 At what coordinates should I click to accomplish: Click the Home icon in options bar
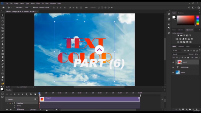[3, 8]
